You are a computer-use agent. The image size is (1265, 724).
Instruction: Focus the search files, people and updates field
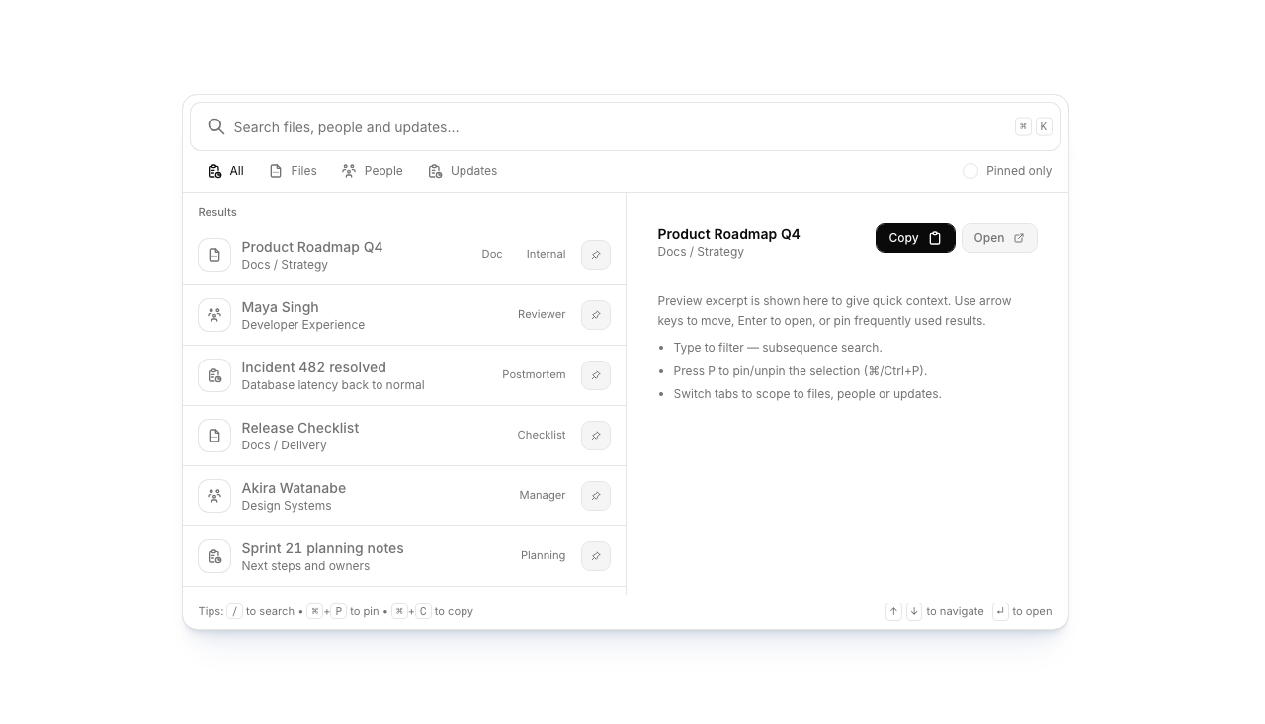pos(613,127)
